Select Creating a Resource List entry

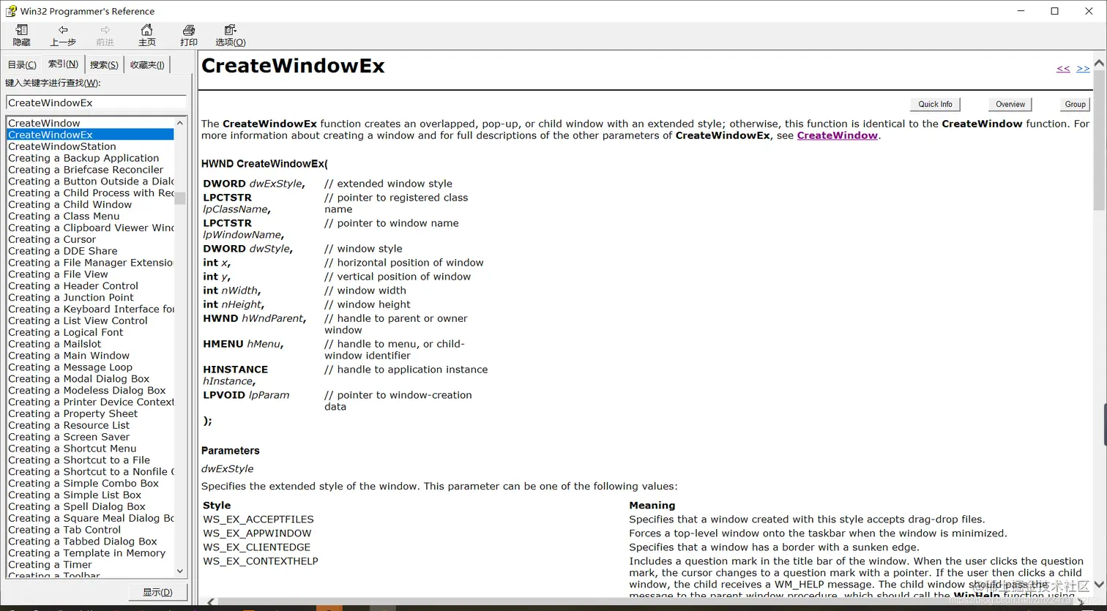[x=90, y=425]
